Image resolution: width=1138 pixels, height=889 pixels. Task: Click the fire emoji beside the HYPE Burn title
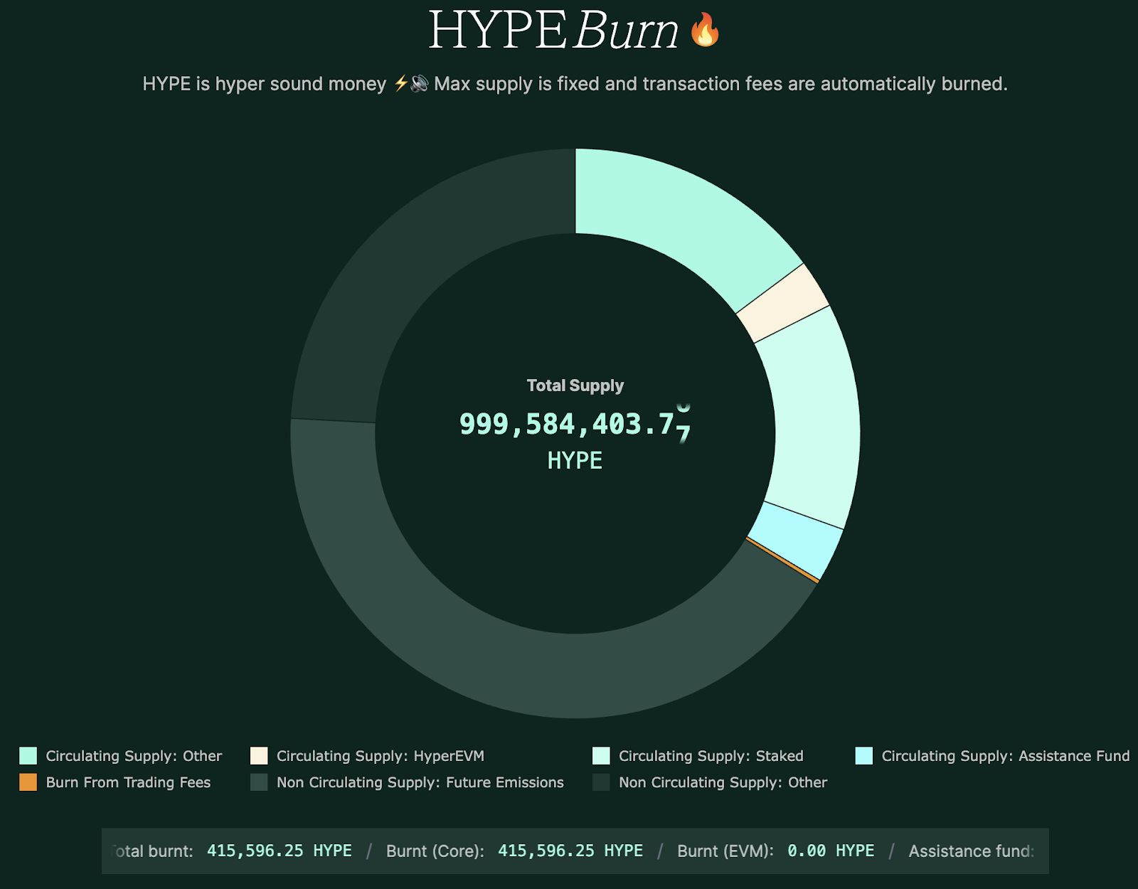(705, 31)
